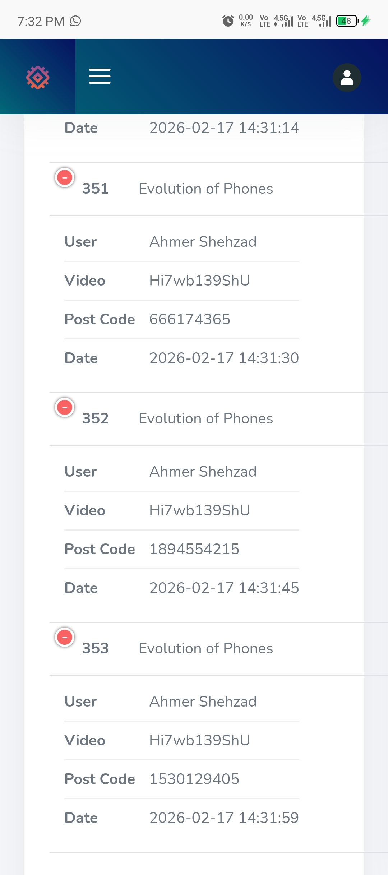Tap the 7:32 PM status clock
The image size is (388, 875).
(41, 21)
